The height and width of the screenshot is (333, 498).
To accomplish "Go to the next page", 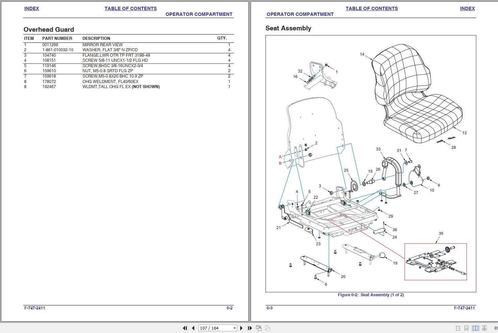I will (x=241, y=328).
